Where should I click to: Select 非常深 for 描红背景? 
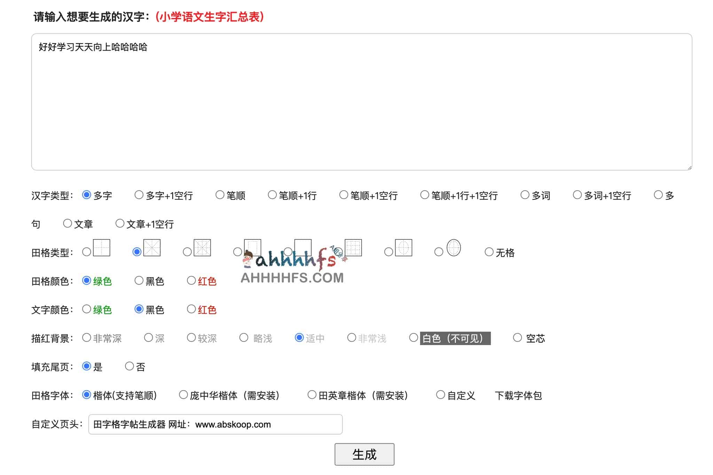[86, 337]
